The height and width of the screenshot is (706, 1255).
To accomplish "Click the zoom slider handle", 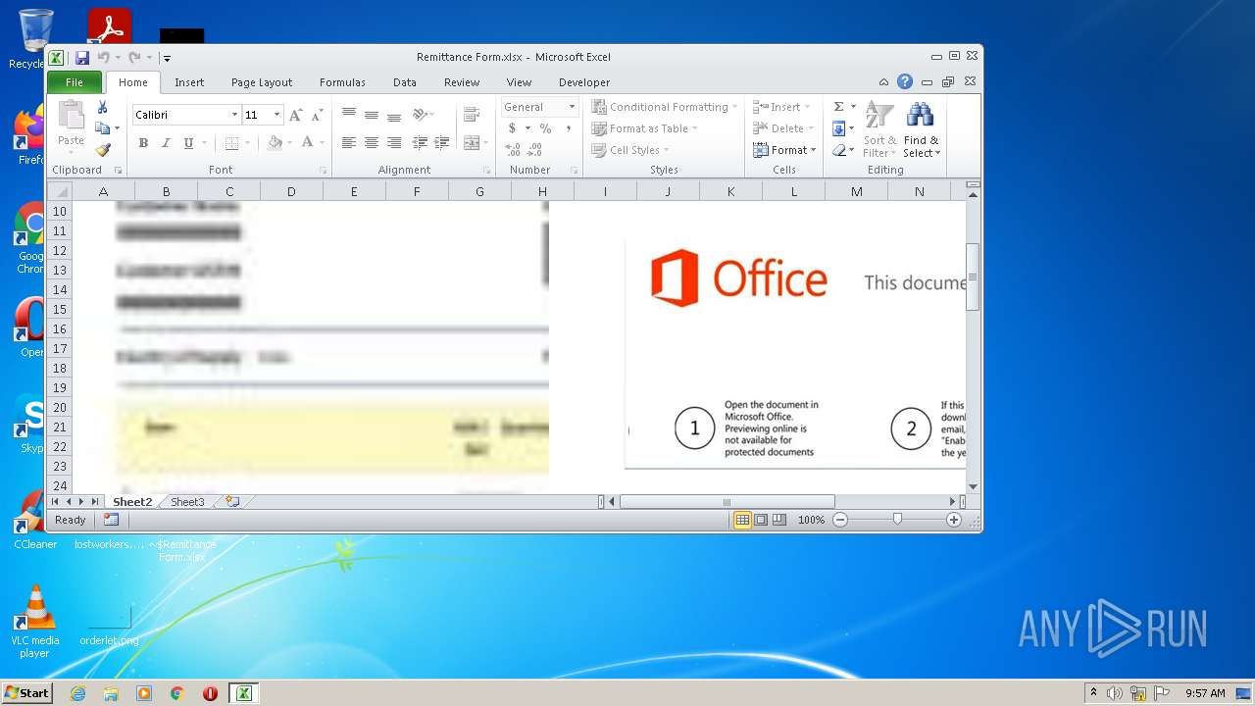I will click(897, 520).
